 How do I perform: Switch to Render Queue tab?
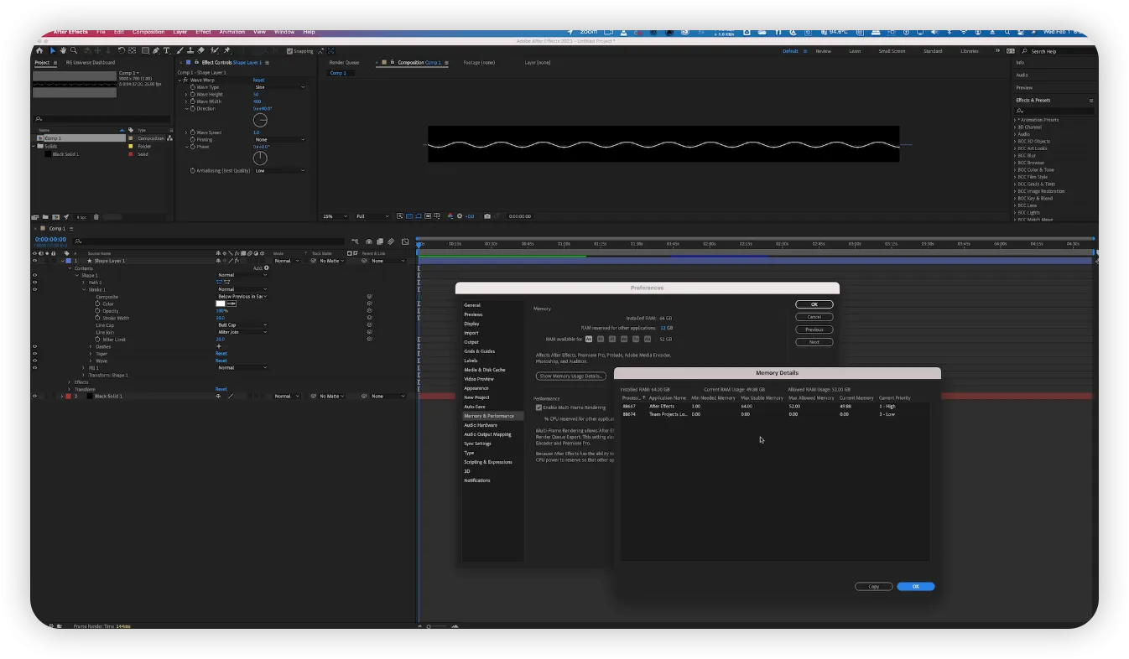coord(344,63)
